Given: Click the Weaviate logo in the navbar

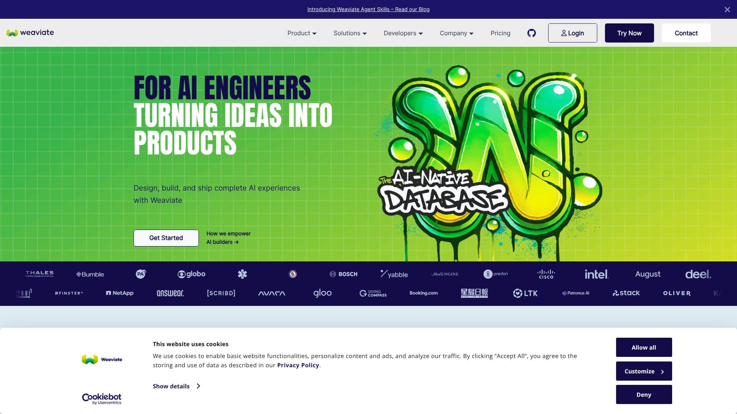Looking at the screenshot, I should 30,33.
